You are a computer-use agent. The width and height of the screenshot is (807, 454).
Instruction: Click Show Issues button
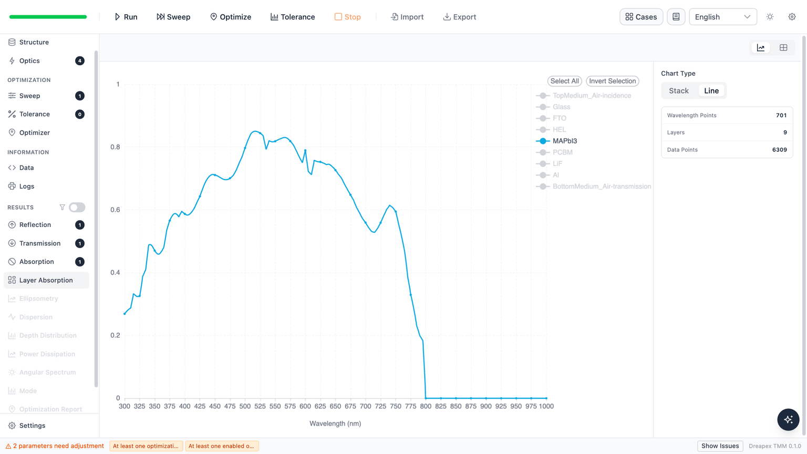click(x=720, y=446)
